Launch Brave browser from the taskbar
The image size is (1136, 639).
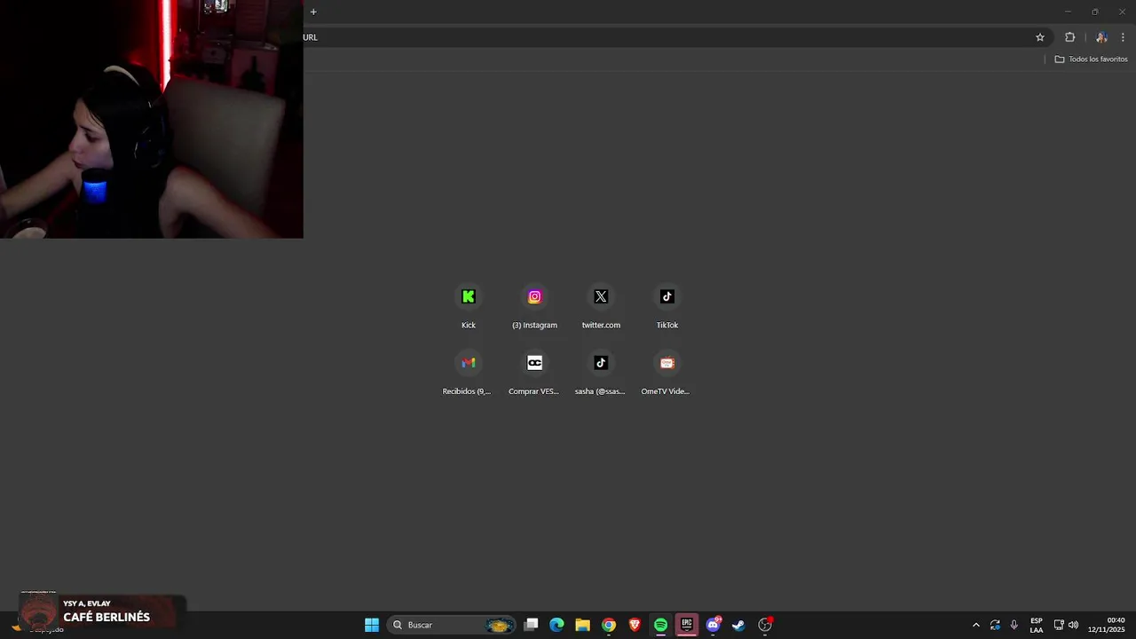(x=635, y=625)
